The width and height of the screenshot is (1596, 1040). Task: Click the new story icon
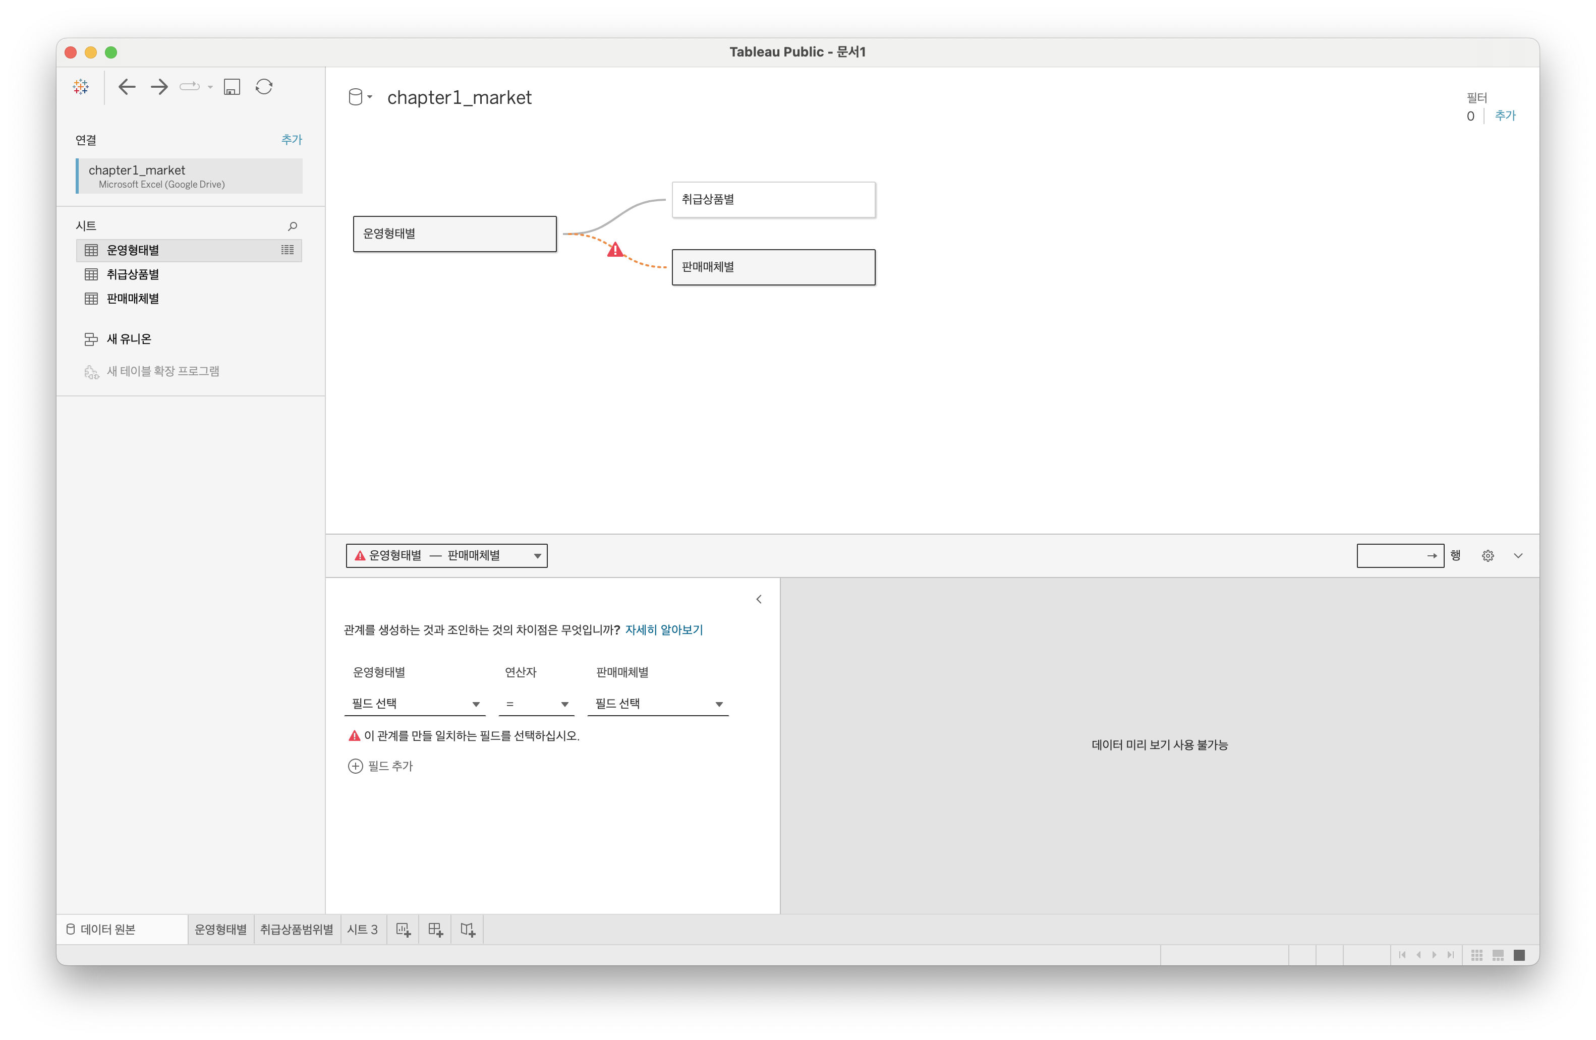[x=468, y=930]
